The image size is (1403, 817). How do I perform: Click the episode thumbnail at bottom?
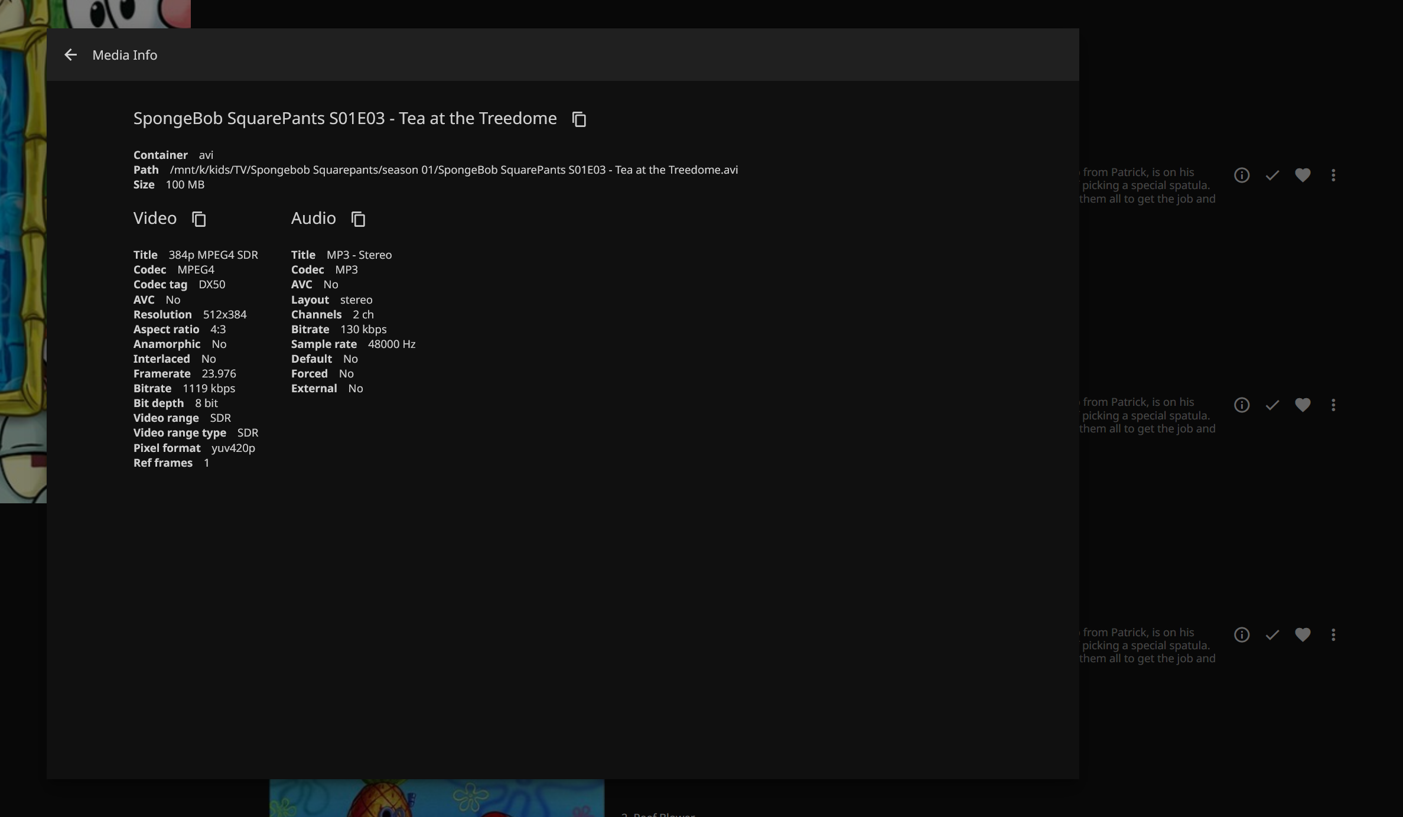tap(437, 798)
